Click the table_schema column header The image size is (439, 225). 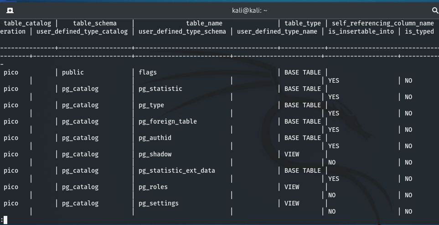click(x=95, y=23)
